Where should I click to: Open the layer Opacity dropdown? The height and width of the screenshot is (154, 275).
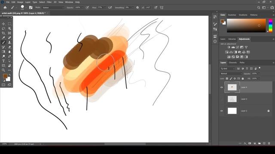click(x=259, y=74)
